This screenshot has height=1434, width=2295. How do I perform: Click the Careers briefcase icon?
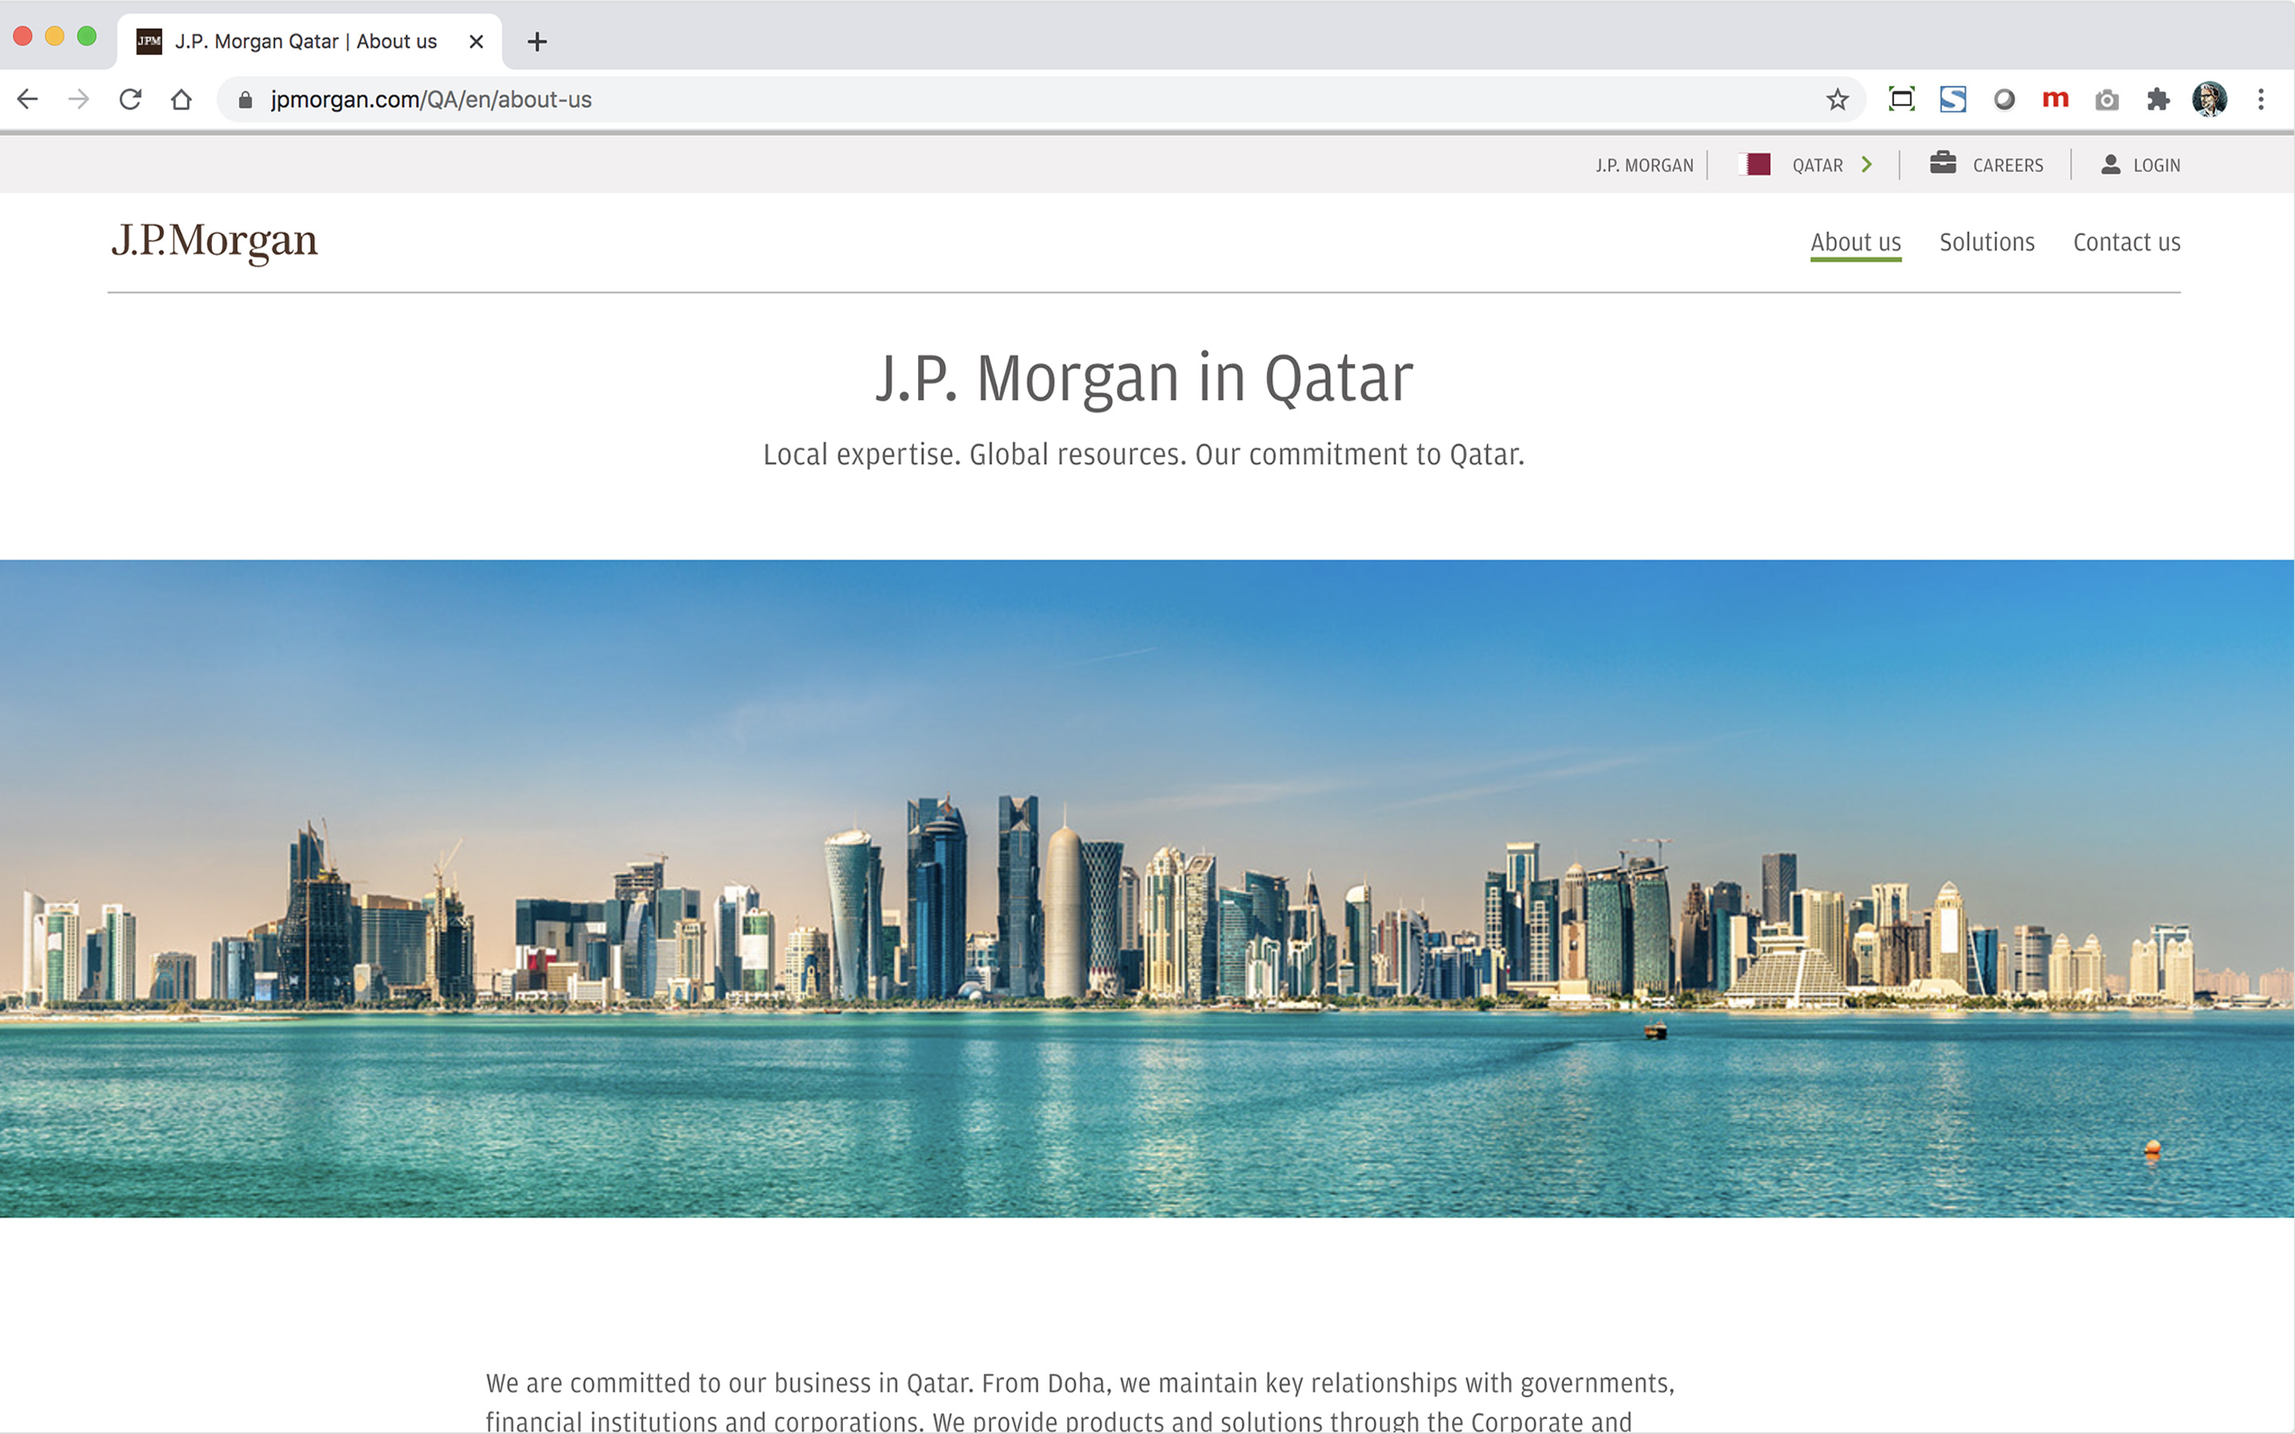click(x=1942, y=163)
